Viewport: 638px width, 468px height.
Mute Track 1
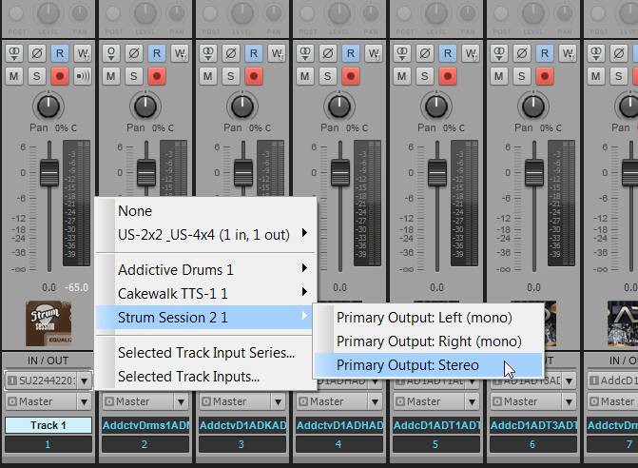14,76
